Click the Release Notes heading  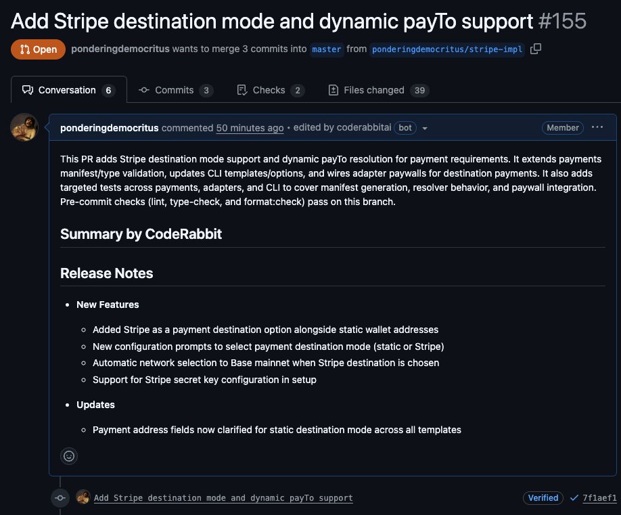106,273
